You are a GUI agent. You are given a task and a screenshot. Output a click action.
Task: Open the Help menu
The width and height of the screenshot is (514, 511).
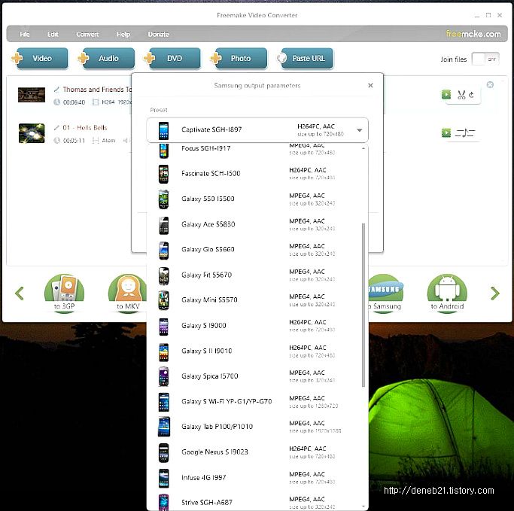(x=123, y=34)
